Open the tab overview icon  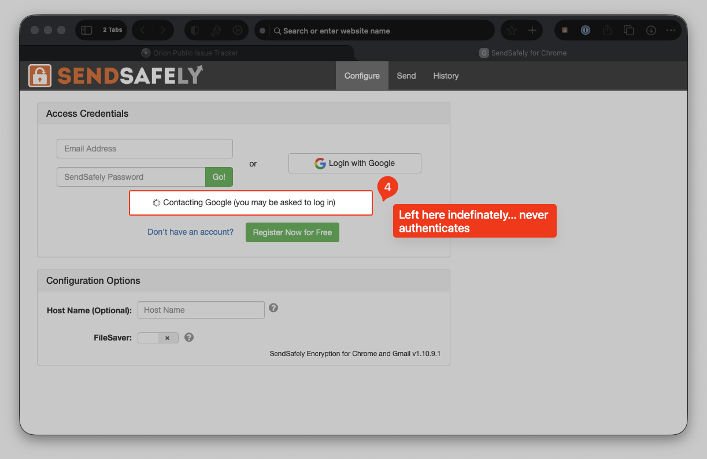coord(629,31)
